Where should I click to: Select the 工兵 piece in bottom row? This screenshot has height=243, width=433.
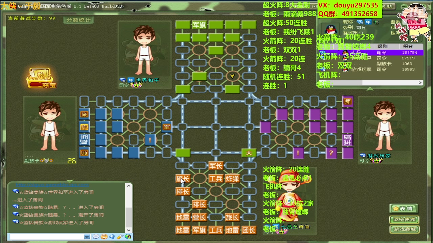pyautogui.click(x=215, y=230)
